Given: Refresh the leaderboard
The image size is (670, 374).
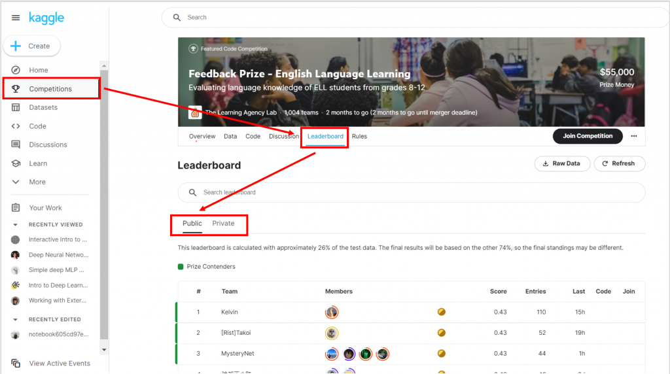Looking at the screenshot, I should [619, 163].
